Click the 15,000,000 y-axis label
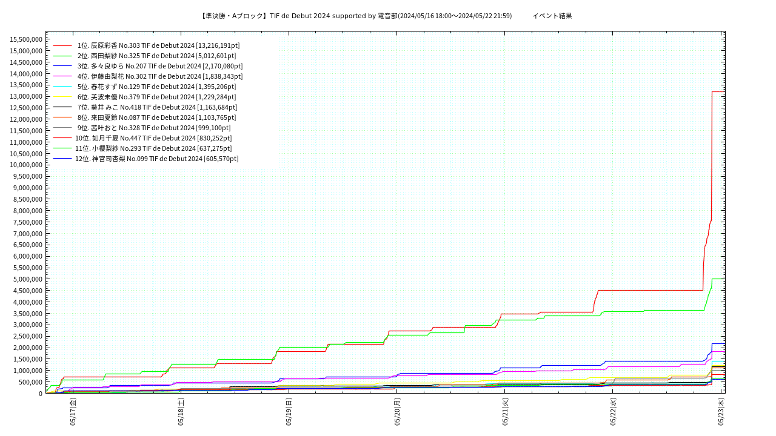The height and width of the screenshot is (436, 776). tap(26, 51)
